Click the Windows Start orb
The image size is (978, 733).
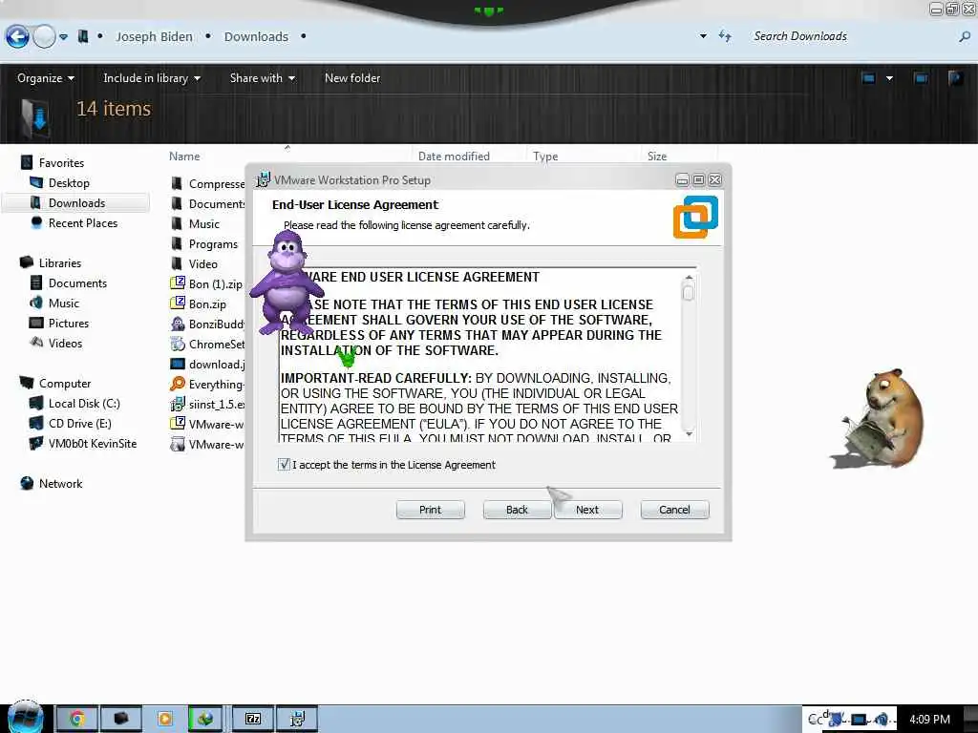(x=25, y=718)
